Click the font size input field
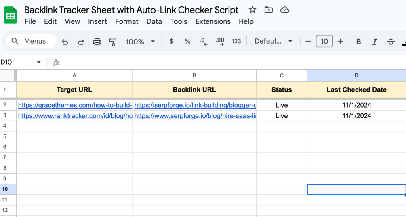This screenshot has width=406, height=217. coord(324,41)
